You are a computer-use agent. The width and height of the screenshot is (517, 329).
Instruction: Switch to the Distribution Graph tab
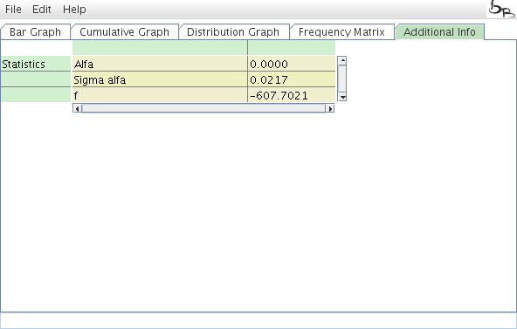pyautogui.click(x=233, y=32)
